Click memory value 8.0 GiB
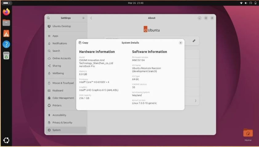The width and height of the screenshot is (259, 147). pos(83,74)
